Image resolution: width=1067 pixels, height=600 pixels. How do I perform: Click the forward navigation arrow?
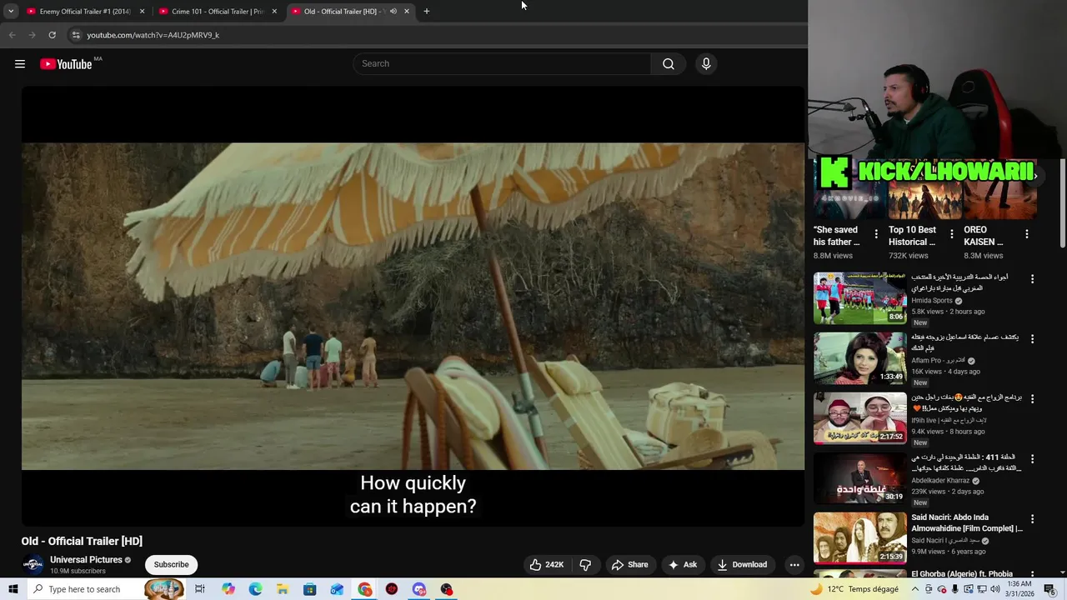[x=32, y=35]
